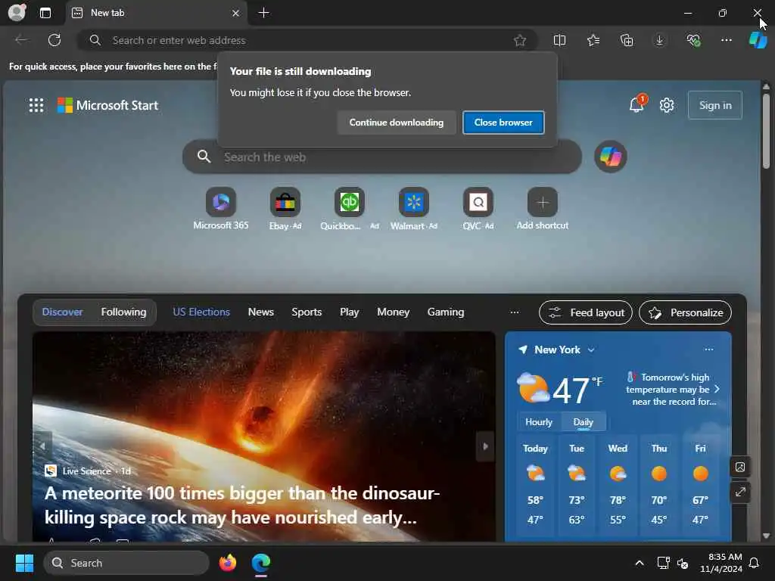The height and width of the screenshot is (581, 775).
Task: Open the notifications bell icon
Action: 637,104
